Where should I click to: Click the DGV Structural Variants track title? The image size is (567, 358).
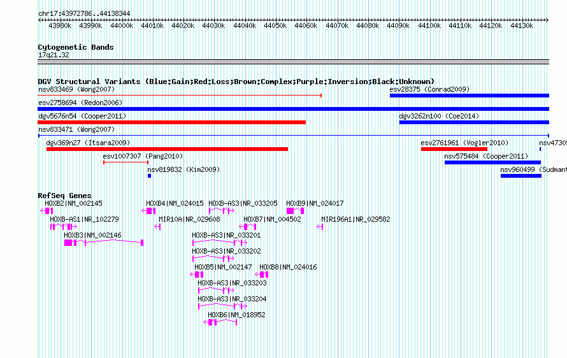pos(236,82)
